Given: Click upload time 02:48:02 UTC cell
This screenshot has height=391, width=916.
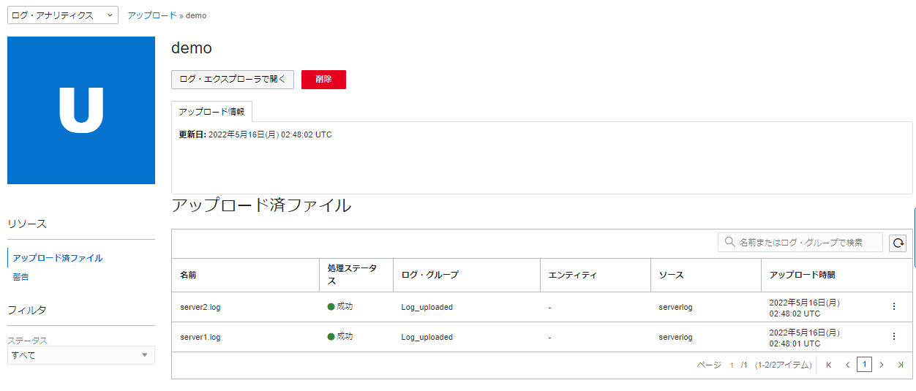Looking at the screenshot, I should point(804,308).
